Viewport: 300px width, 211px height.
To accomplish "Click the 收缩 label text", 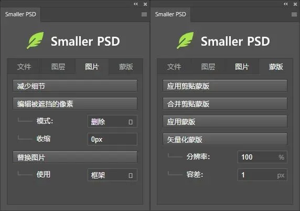I will pyautogui.click(x=44, y=139).
